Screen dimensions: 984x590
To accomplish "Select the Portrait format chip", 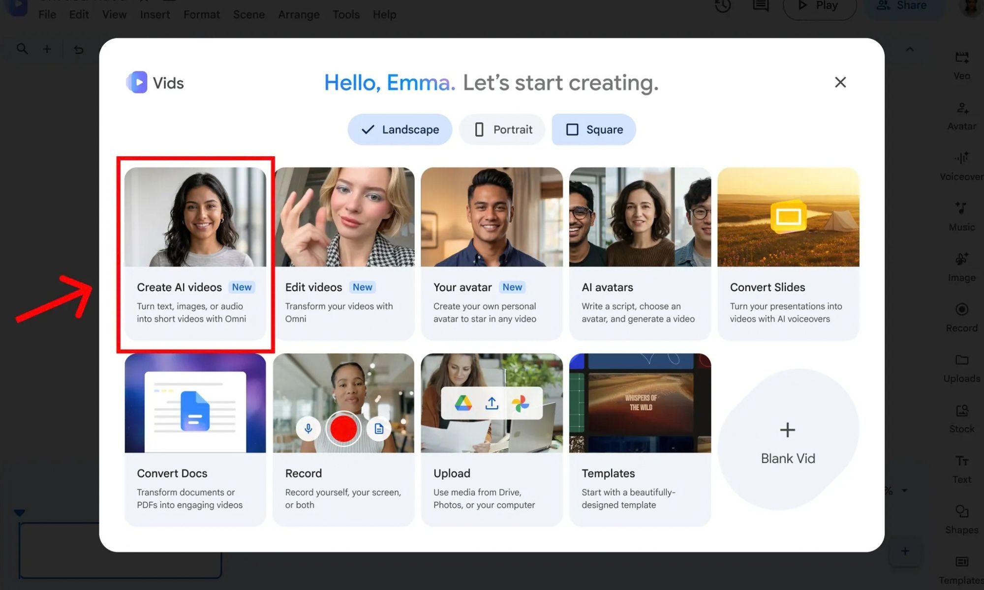I will (502, 129).
